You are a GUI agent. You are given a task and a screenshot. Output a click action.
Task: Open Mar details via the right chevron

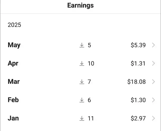tap(154, 82)
